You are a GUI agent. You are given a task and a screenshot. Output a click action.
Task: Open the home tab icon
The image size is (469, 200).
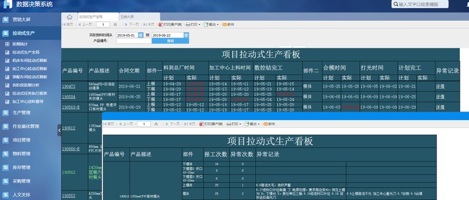tap(69, 17)
